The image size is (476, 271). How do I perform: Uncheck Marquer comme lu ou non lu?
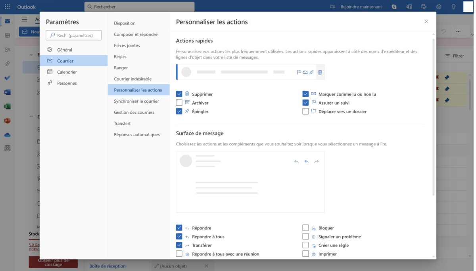[305, 94]
